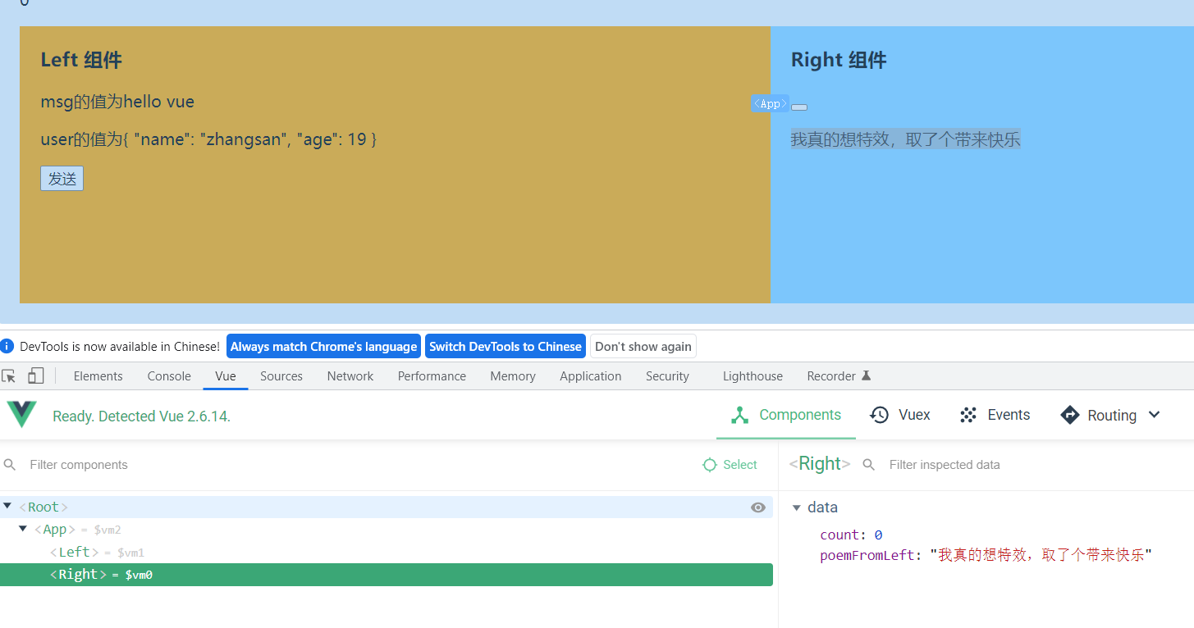The image size is (1194, 628).
Task: Open the Memory tab
Action: (x=513, y=375)
